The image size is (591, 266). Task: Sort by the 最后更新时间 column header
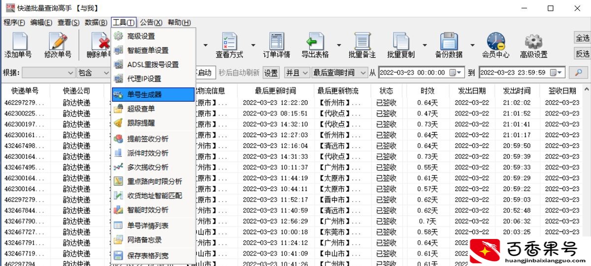[276, 90]
